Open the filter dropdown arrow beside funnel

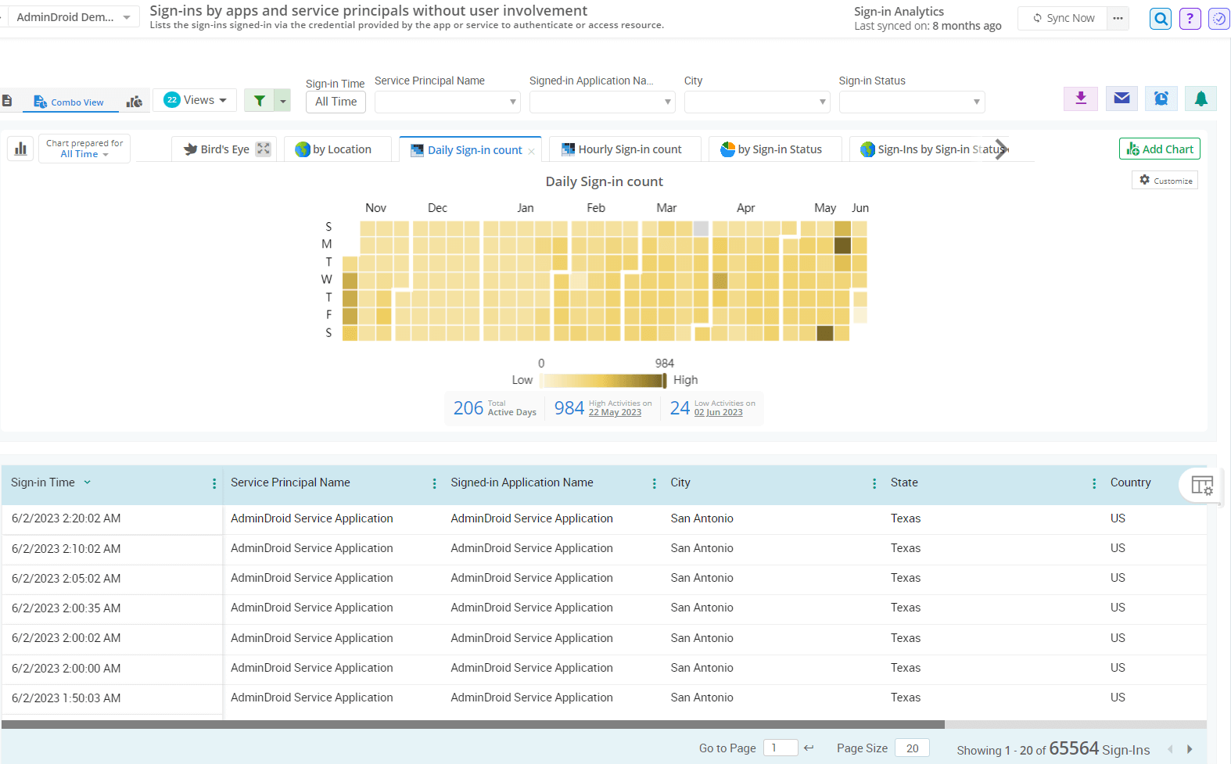(x=283, y=100)
